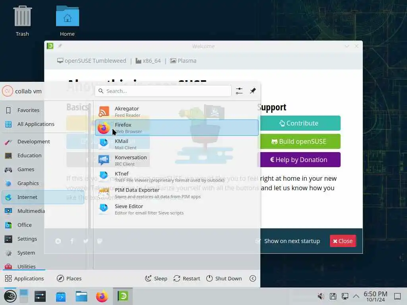Open KMail mail client
This screenshot has width=407, height=305.
pos(177,144)
